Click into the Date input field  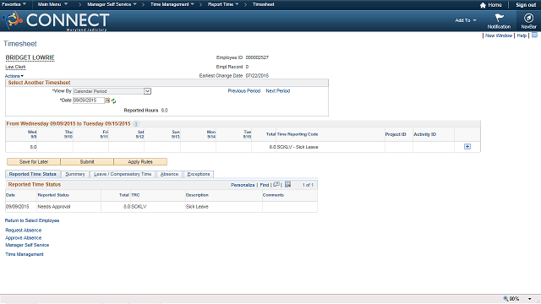pyautogui.click(x=89, y=100)
